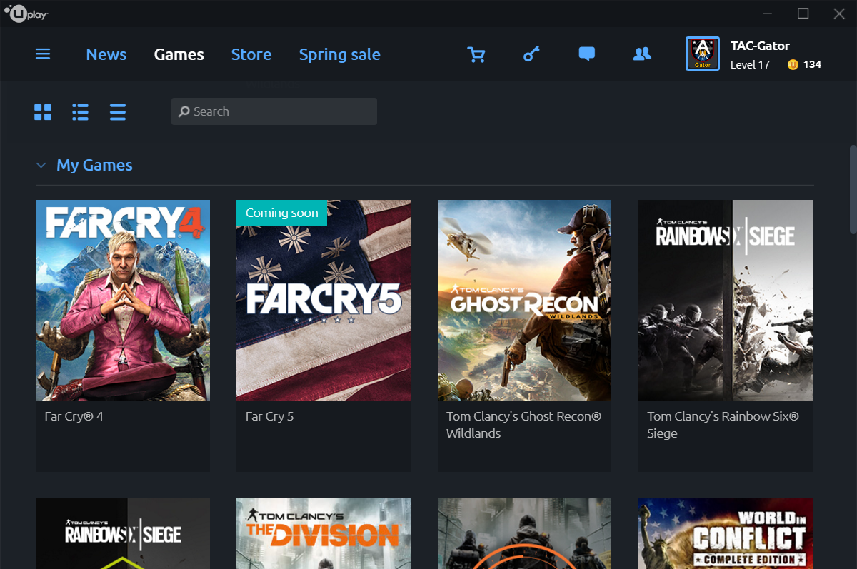Screen dimensions: 857x569
Task: Open the friends list icon
Action: (x=642, y=54)
